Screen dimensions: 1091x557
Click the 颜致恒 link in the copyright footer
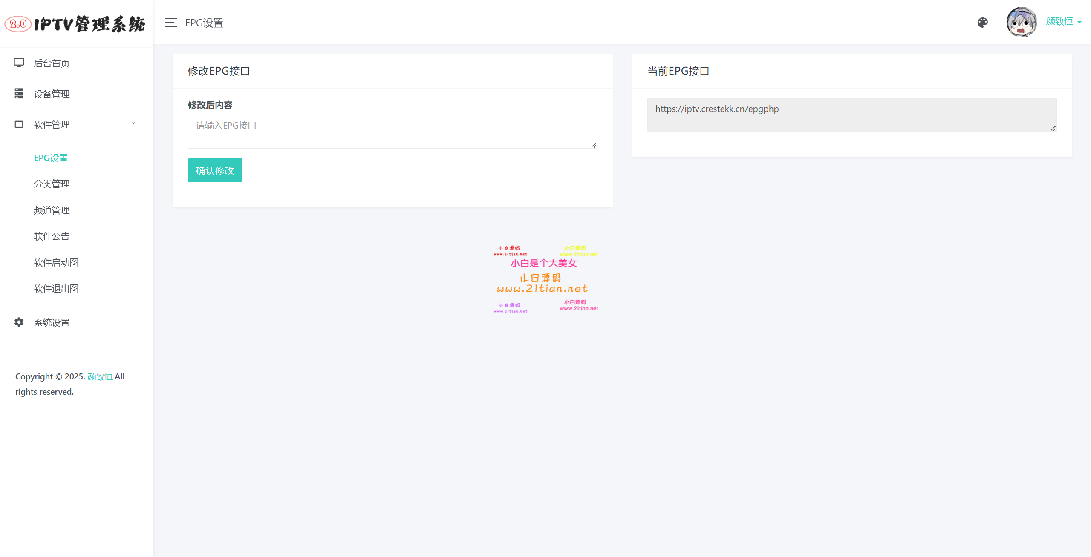pos(100,376)
